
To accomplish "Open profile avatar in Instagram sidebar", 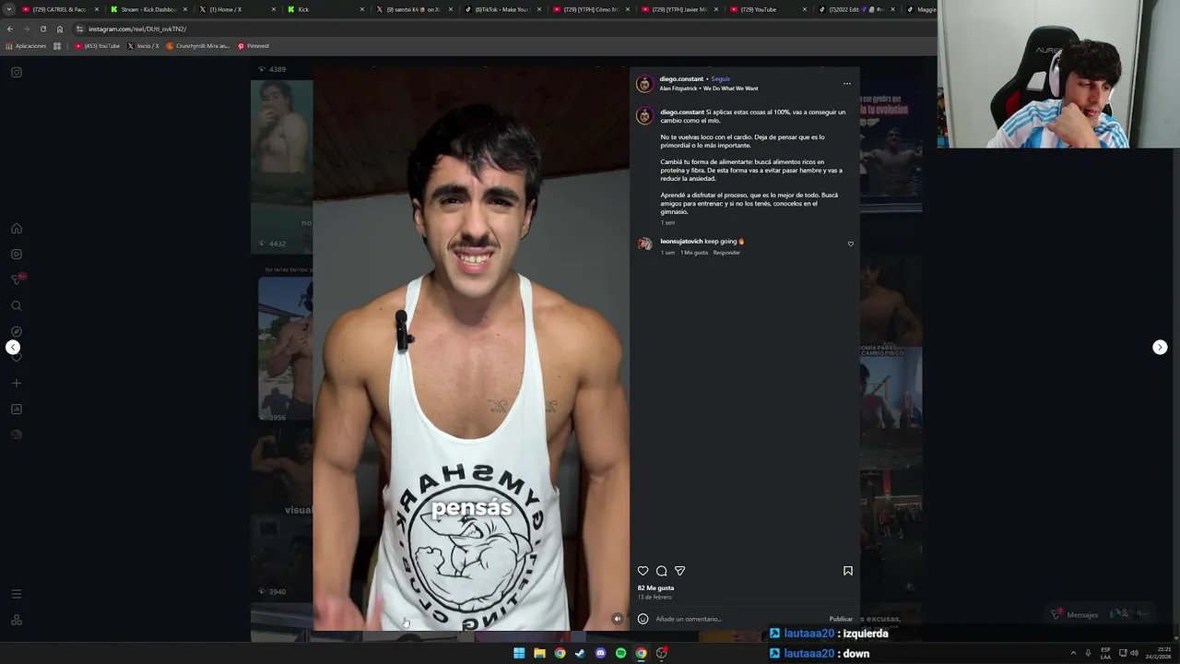I will pos(16,434).
